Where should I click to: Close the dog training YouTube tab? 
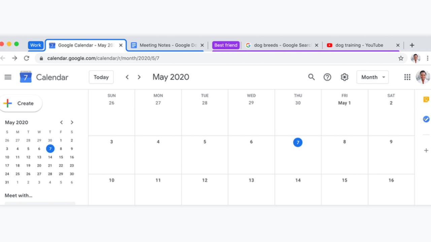point(398,45)
